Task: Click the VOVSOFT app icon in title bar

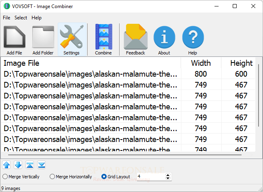Action: [x=7, y=6]
